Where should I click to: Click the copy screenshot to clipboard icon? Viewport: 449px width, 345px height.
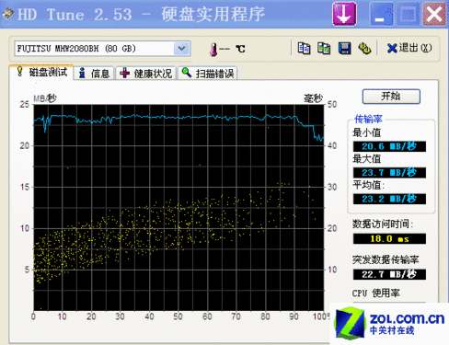324,48
